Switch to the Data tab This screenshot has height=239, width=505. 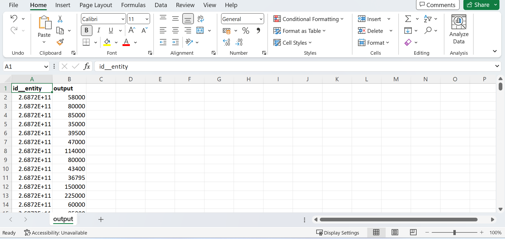click(x=161, y=5)
